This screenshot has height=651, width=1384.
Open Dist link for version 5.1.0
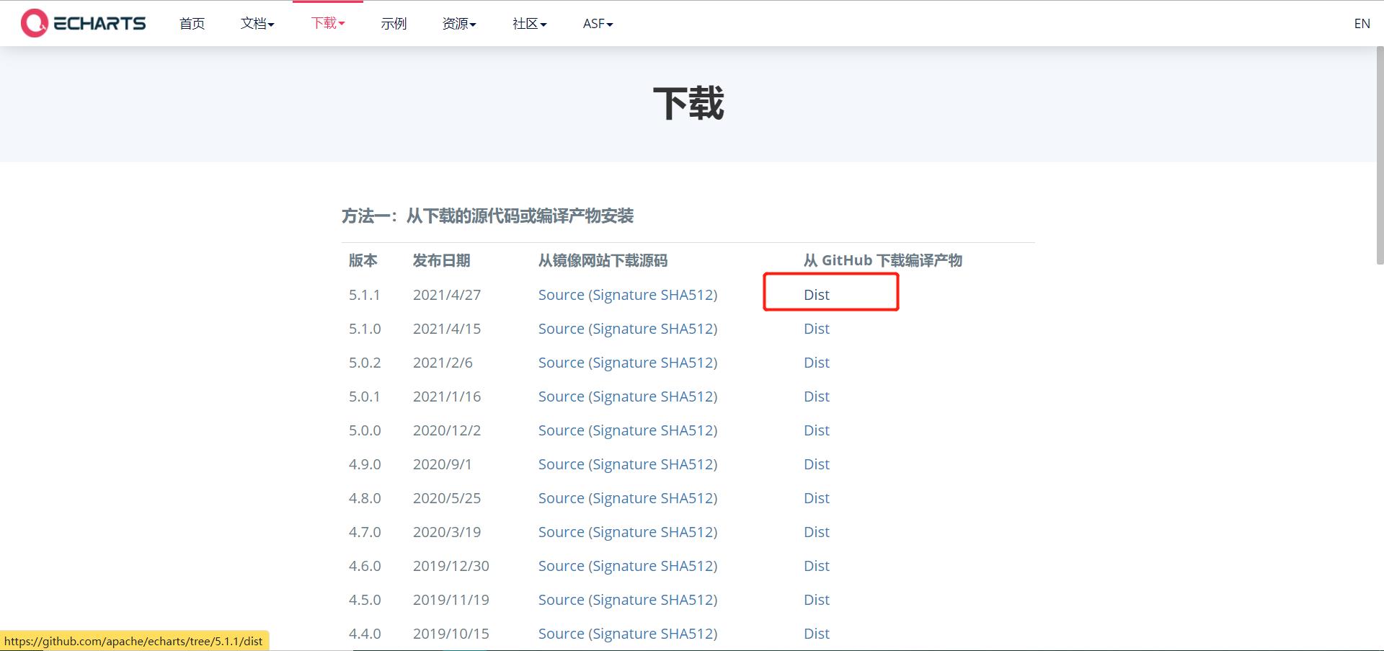coord(817,329)
